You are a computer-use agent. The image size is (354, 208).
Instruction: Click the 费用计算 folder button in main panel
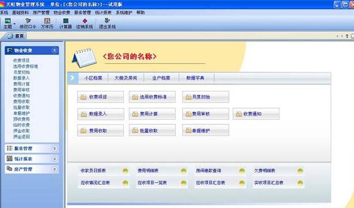(x=152, y=114)
